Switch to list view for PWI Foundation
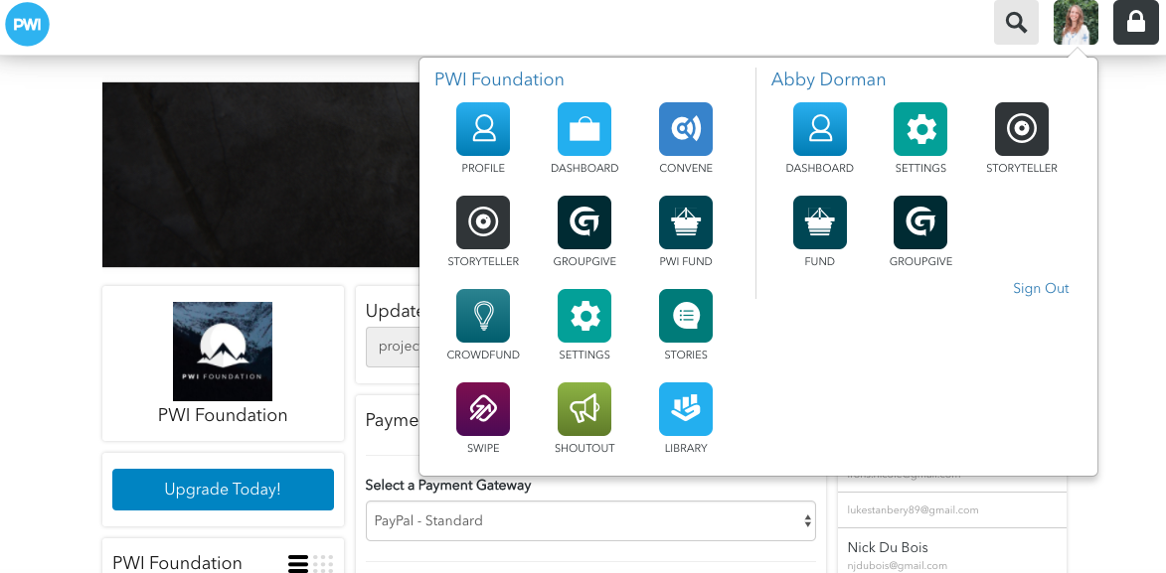This screenshot has height=573, width=1166. 298,563
